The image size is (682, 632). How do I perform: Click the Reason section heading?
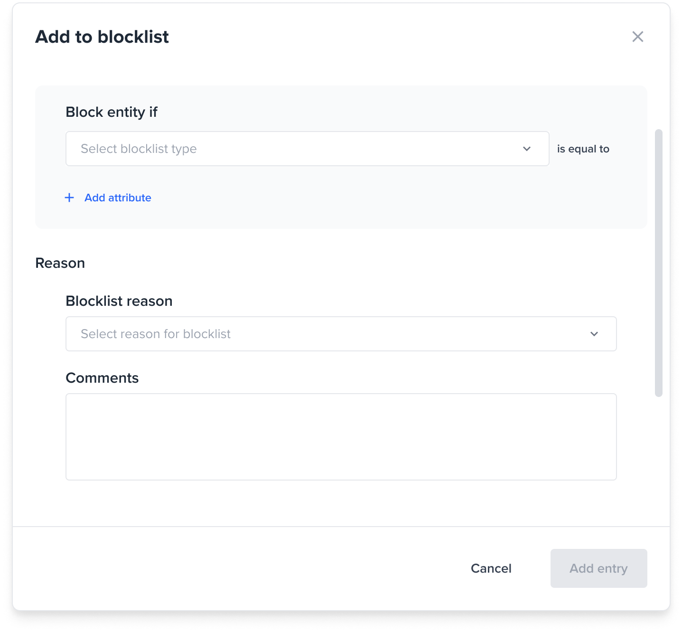tap(60, 263)
